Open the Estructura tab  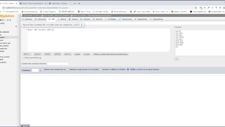(40, 19)
